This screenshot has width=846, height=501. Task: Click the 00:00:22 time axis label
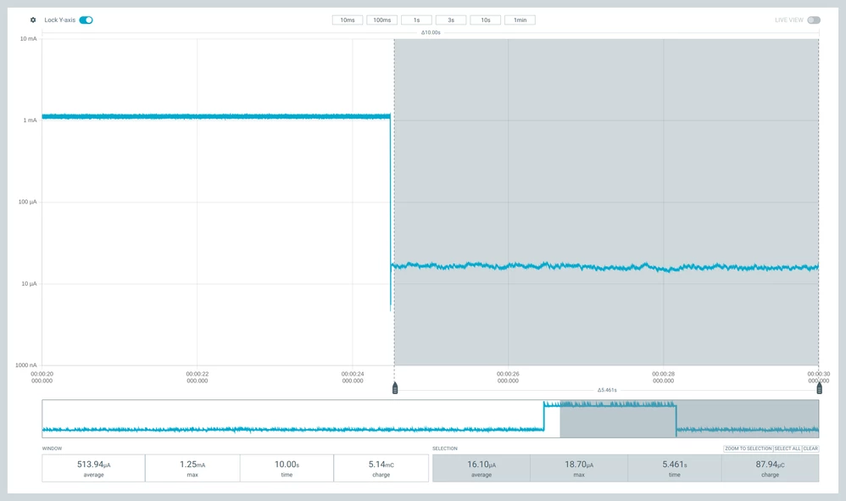pos(198,377)
